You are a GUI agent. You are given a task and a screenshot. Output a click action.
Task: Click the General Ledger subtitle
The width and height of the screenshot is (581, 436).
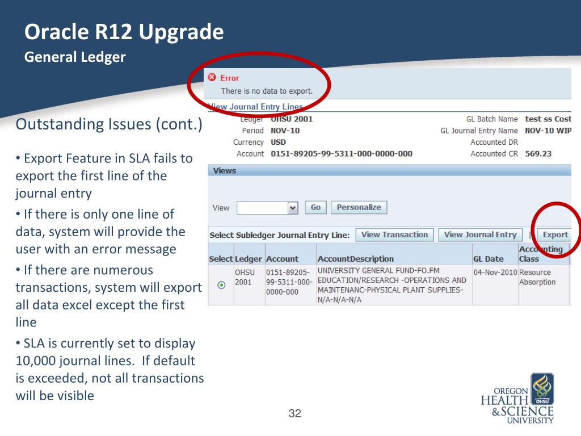click(x=75, y=57)
